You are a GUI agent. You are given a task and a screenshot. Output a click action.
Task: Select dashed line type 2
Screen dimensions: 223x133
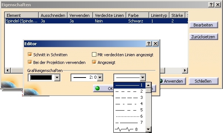point(130,91)
